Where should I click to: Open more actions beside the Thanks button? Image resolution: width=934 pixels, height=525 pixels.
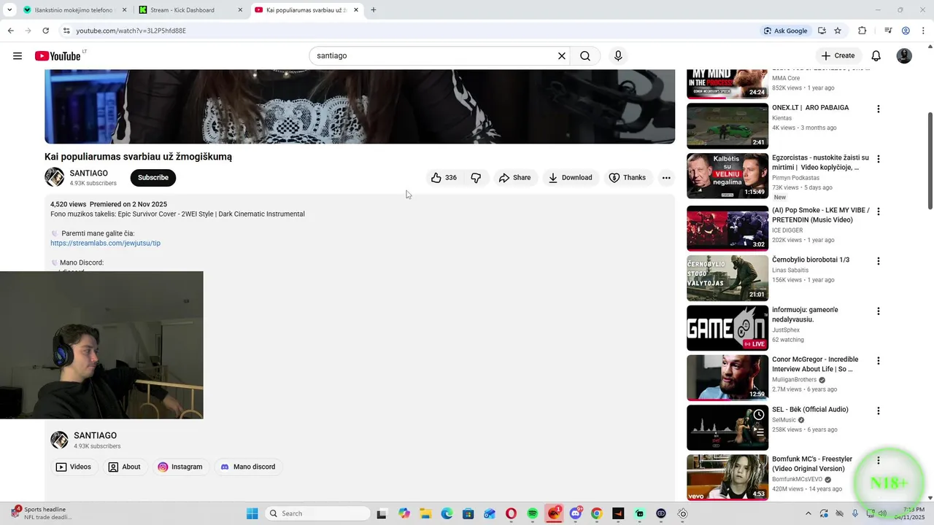coord(666,178)
